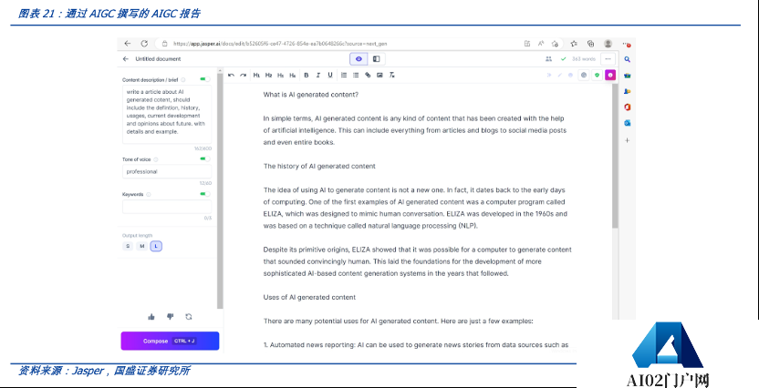Insert a link using the link icon
This screenshot has height=388, width=759.
coord(368,75)
